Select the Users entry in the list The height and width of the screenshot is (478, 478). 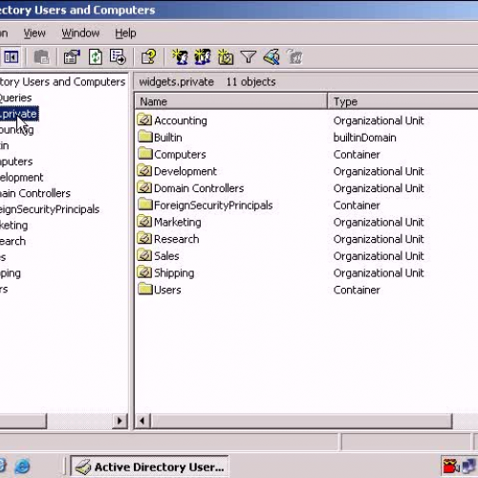[167, 290]
